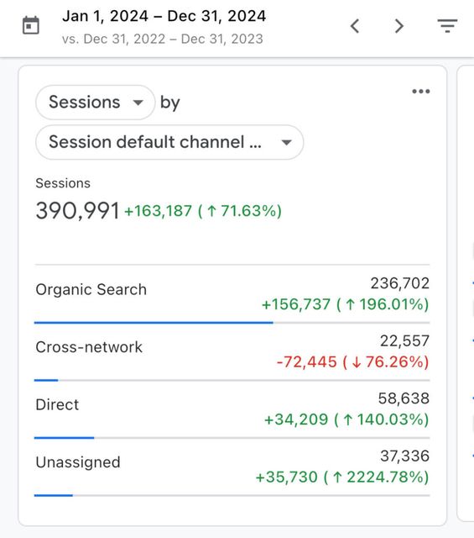
Task: Open the Sessions metric dropdown
Action: [x=95, y=103]
